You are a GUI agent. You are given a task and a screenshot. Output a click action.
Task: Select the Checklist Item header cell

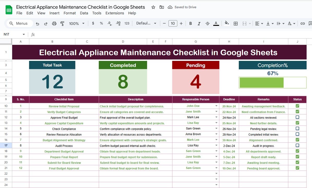click(x=64, y=99)
